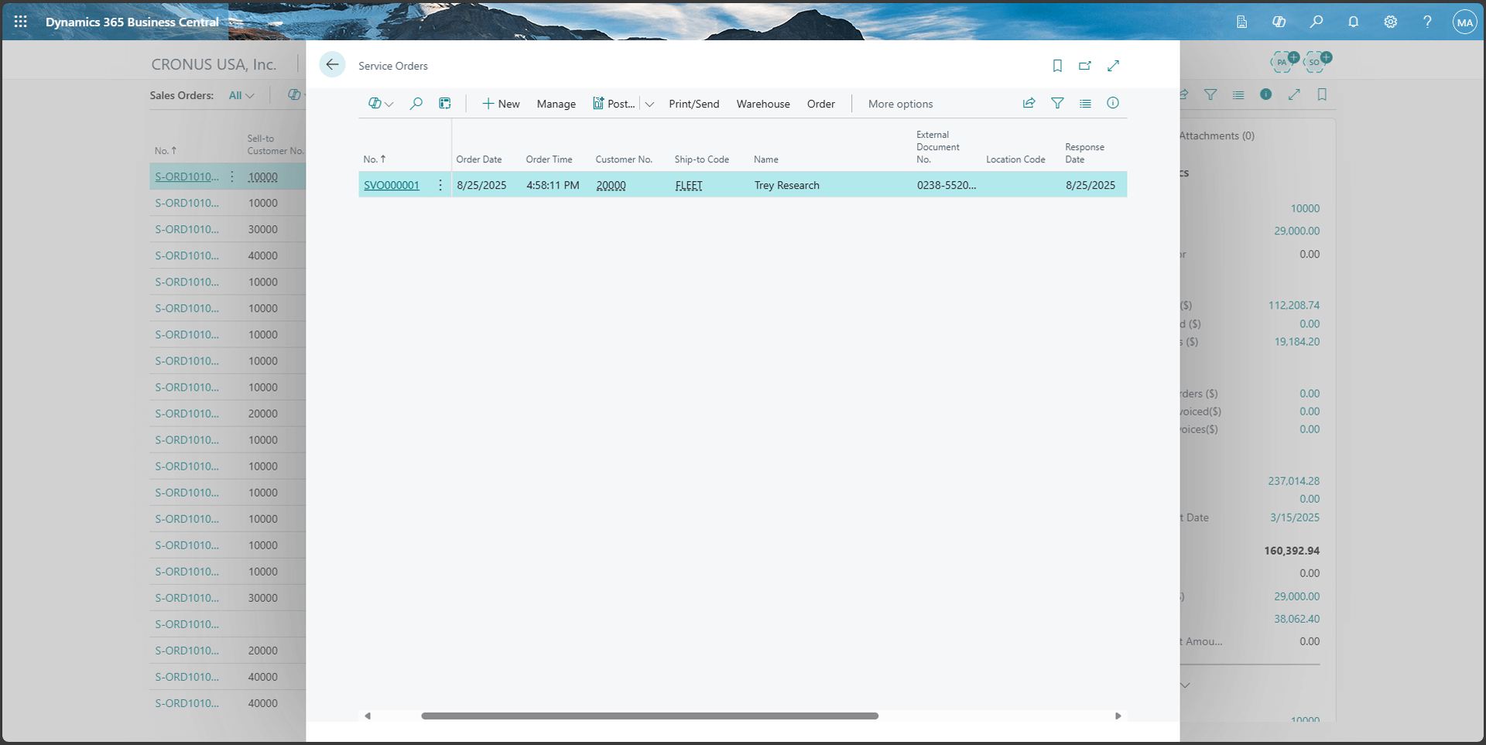
Task: Expand the Post action dropdown arrow
Action: [649, 103]
